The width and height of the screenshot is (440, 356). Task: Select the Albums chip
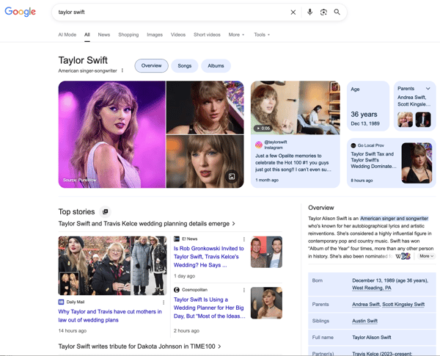216,66
